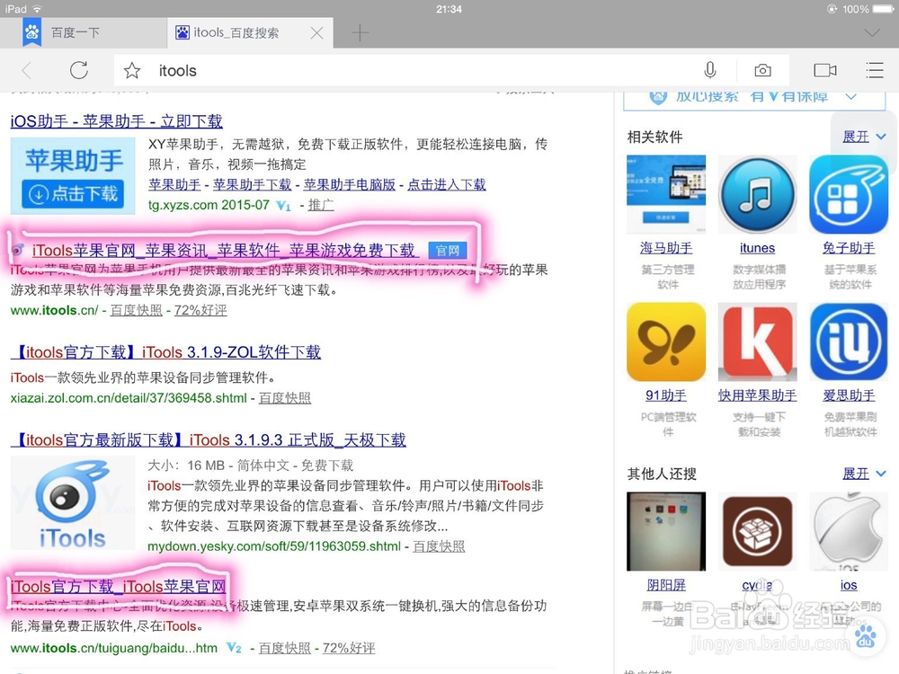
Task: Open the 阴阳屏 text link
Action: tap(666, 585)
